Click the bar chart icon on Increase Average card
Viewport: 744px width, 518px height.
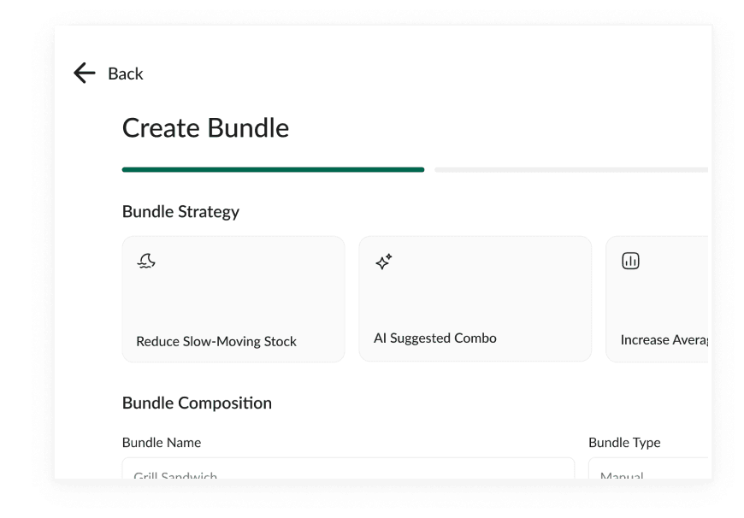pyautogui.click(x=630, y=261)
